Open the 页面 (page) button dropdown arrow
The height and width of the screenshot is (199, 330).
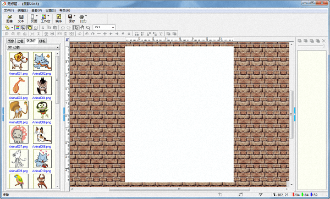(x=37, y=16)
